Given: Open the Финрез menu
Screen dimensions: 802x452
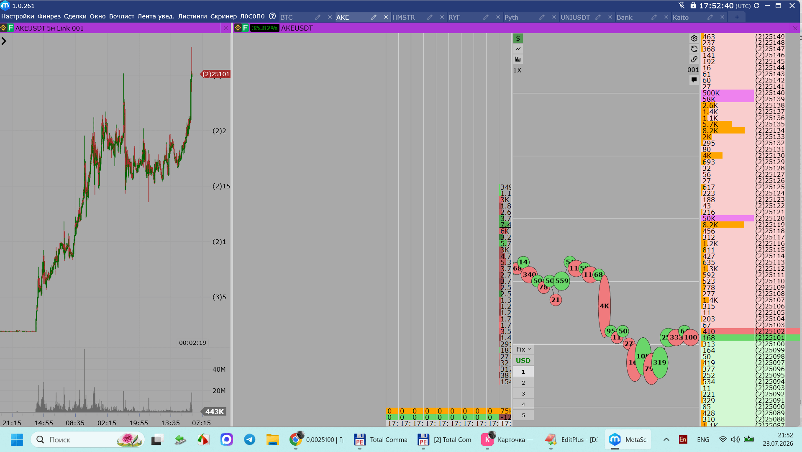Looking at the screenshot, I should [49, 16].
